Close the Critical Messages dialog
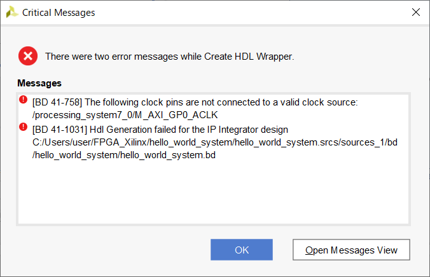This screenshot has height=277, width=430. (416, 12)
